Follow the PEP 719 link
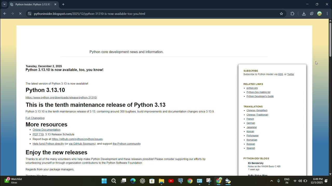The height and width of the screenshot is (186, 332). click(38, 134)
